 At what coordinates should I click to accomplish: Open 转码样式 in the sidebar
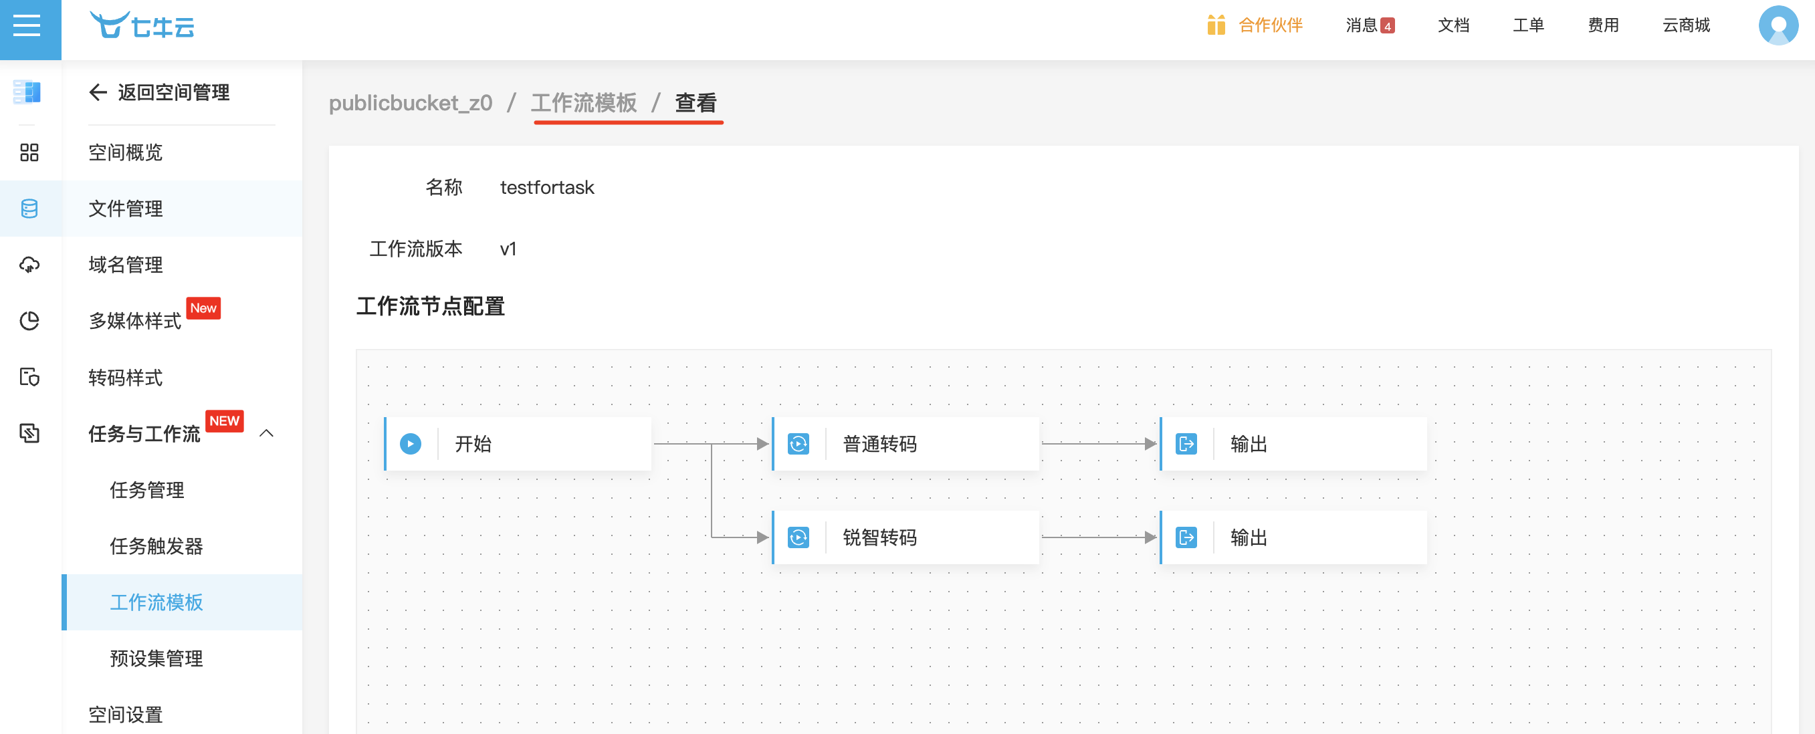pos(126,378)
